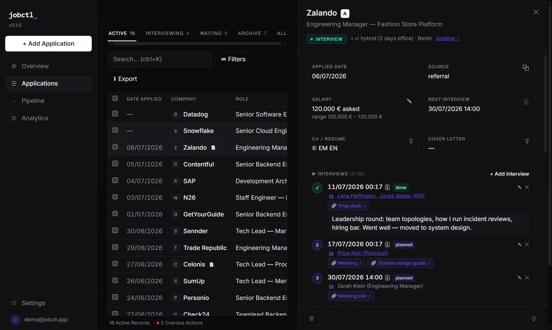Click the calendar icon beside 11/07/2026 interview

387,187
